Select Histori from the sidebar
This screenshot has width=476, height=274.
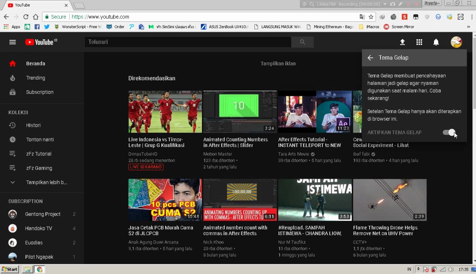click(33, 125)
